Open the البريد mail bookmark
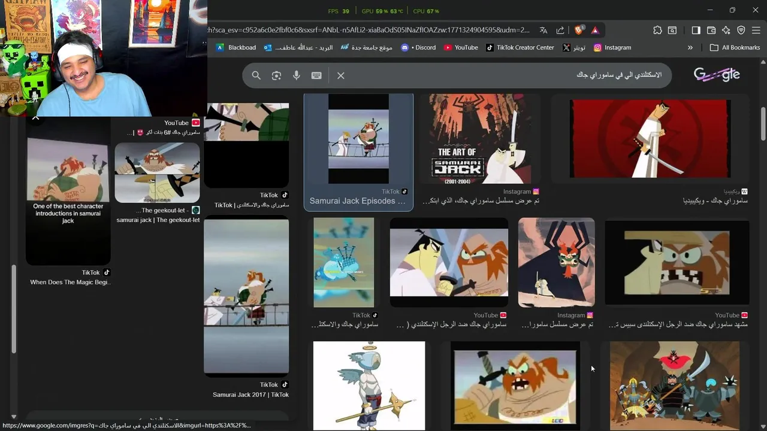The image size is (767, 431). pos(298,47)
